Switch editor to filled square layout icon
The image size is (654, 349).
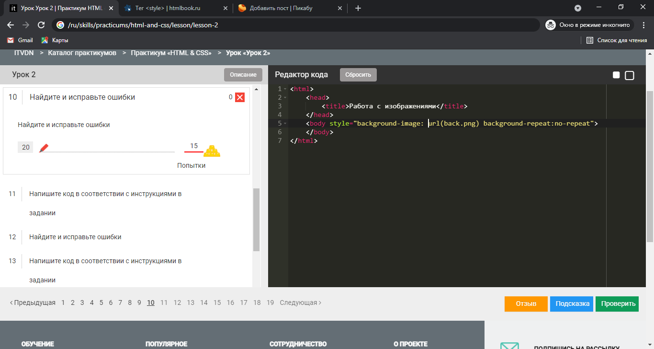coord(616,75)
